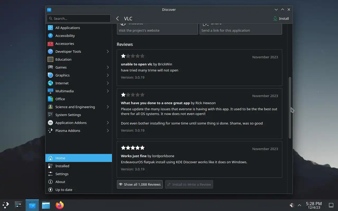Click Install to Write a Review button

click(x=189, y=184)
